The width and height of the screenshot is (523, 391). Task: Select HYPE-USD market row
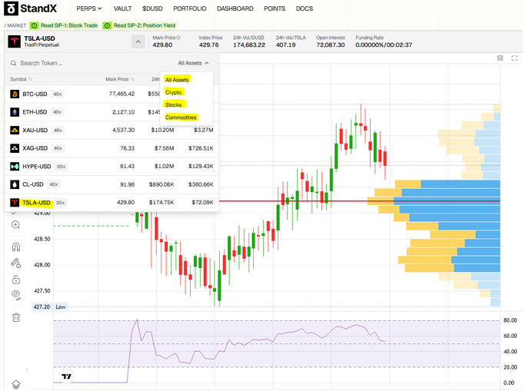coord(112,166)
